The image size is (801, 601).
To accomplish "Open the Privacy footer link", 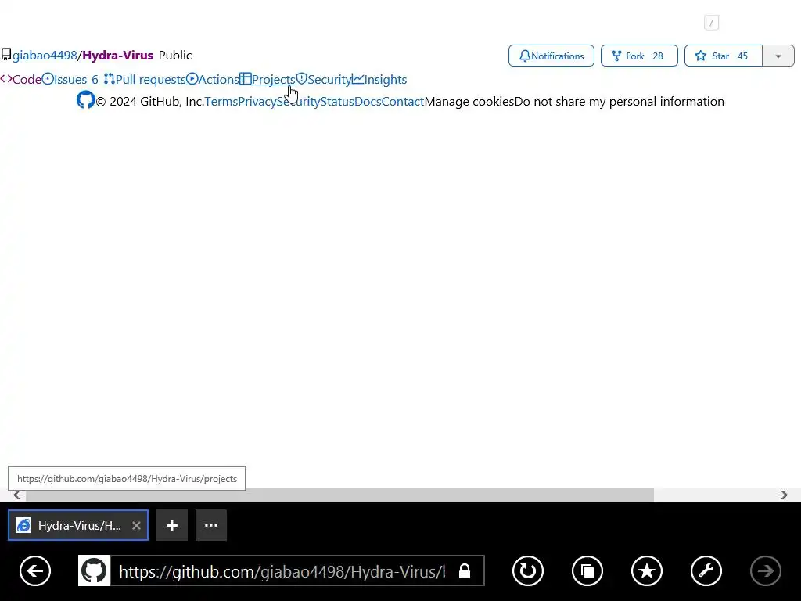I will click(257, 101).
